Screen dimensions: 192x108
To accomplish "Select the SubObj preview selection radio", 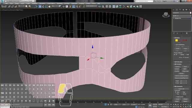I will 179,55.
